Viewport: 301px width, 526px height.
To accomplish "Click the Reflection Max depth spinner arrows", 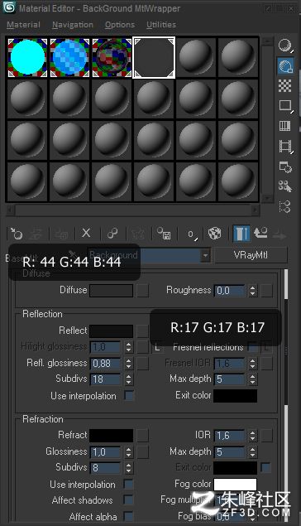I will (x=253, y=379).
